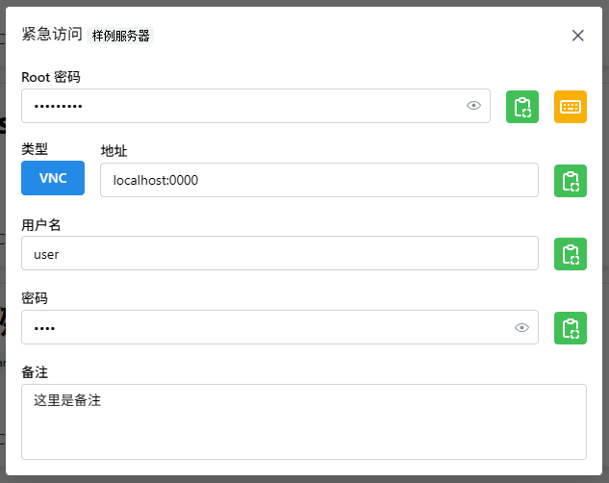609x483 pixels.
Task: Click the 用户名 label text
Action: click(x=41, y=224)
